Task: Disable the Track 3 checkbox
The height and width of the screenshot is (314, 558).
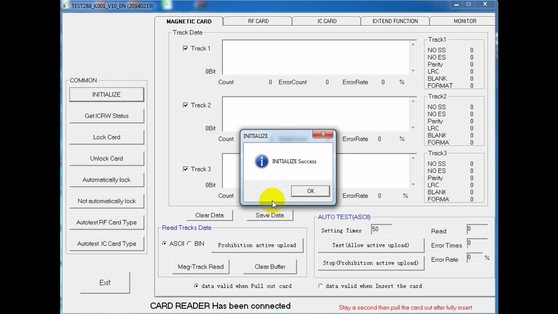Action: (185, 169)
